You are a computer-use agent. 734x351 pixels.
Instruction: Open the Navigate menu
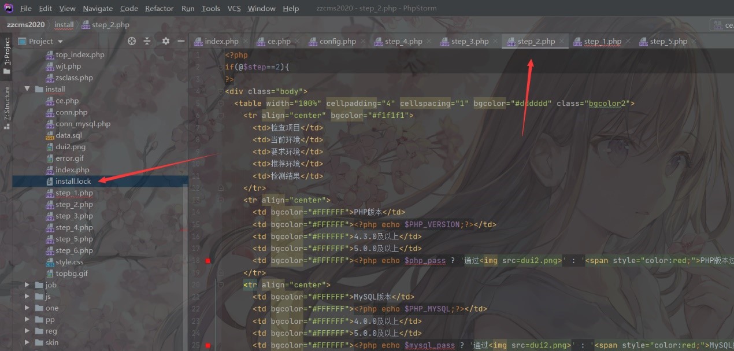[x=98, y=9]
